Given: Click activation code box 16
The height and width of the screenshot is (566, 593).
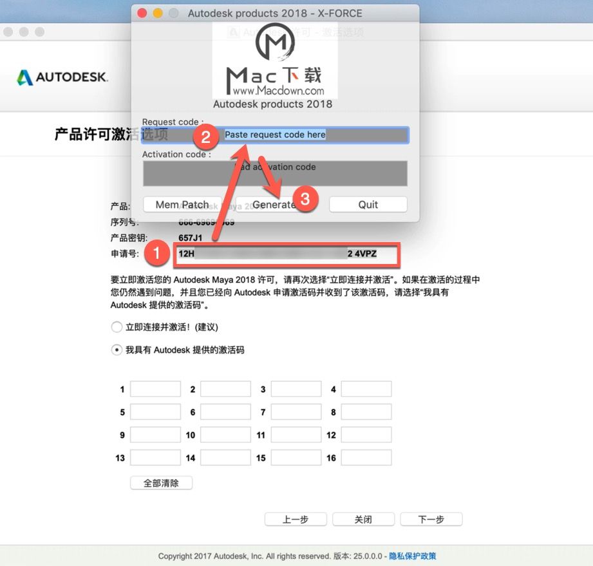Looking at the screenshot, I should pos(366,457).
